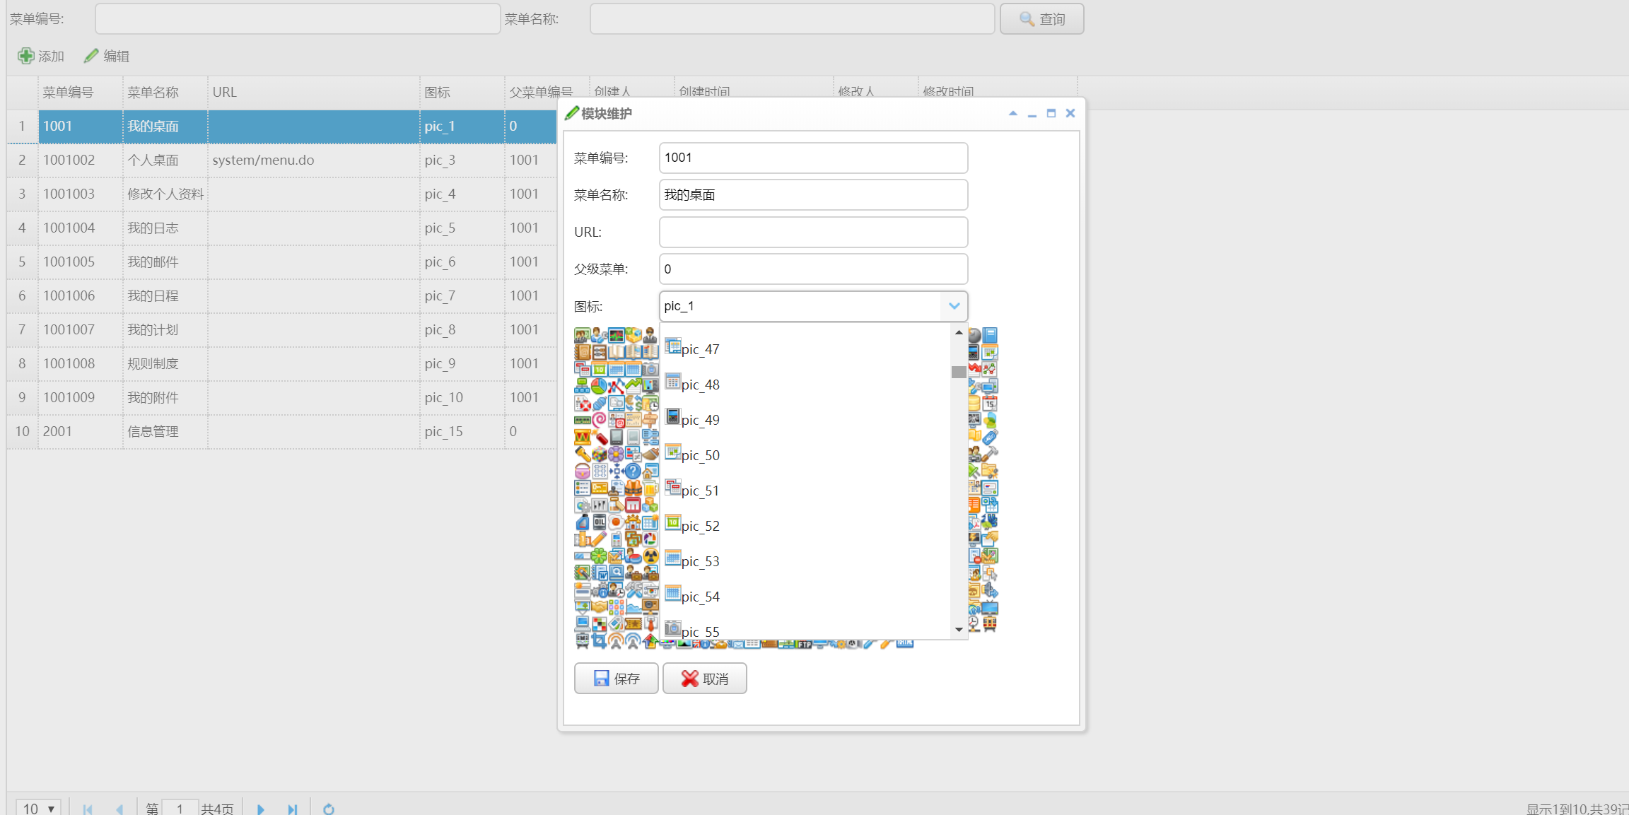The height and width of the screenshot is (815, 1629).
Task: Click the 保存 save button
Action: [x=615, y=678]
